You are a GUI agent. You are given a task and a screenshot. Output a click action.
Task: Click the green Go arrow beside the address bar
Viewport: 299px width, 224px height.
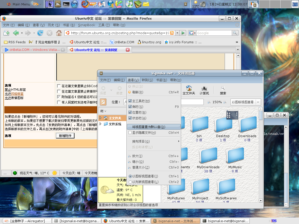tap(183, 33)
